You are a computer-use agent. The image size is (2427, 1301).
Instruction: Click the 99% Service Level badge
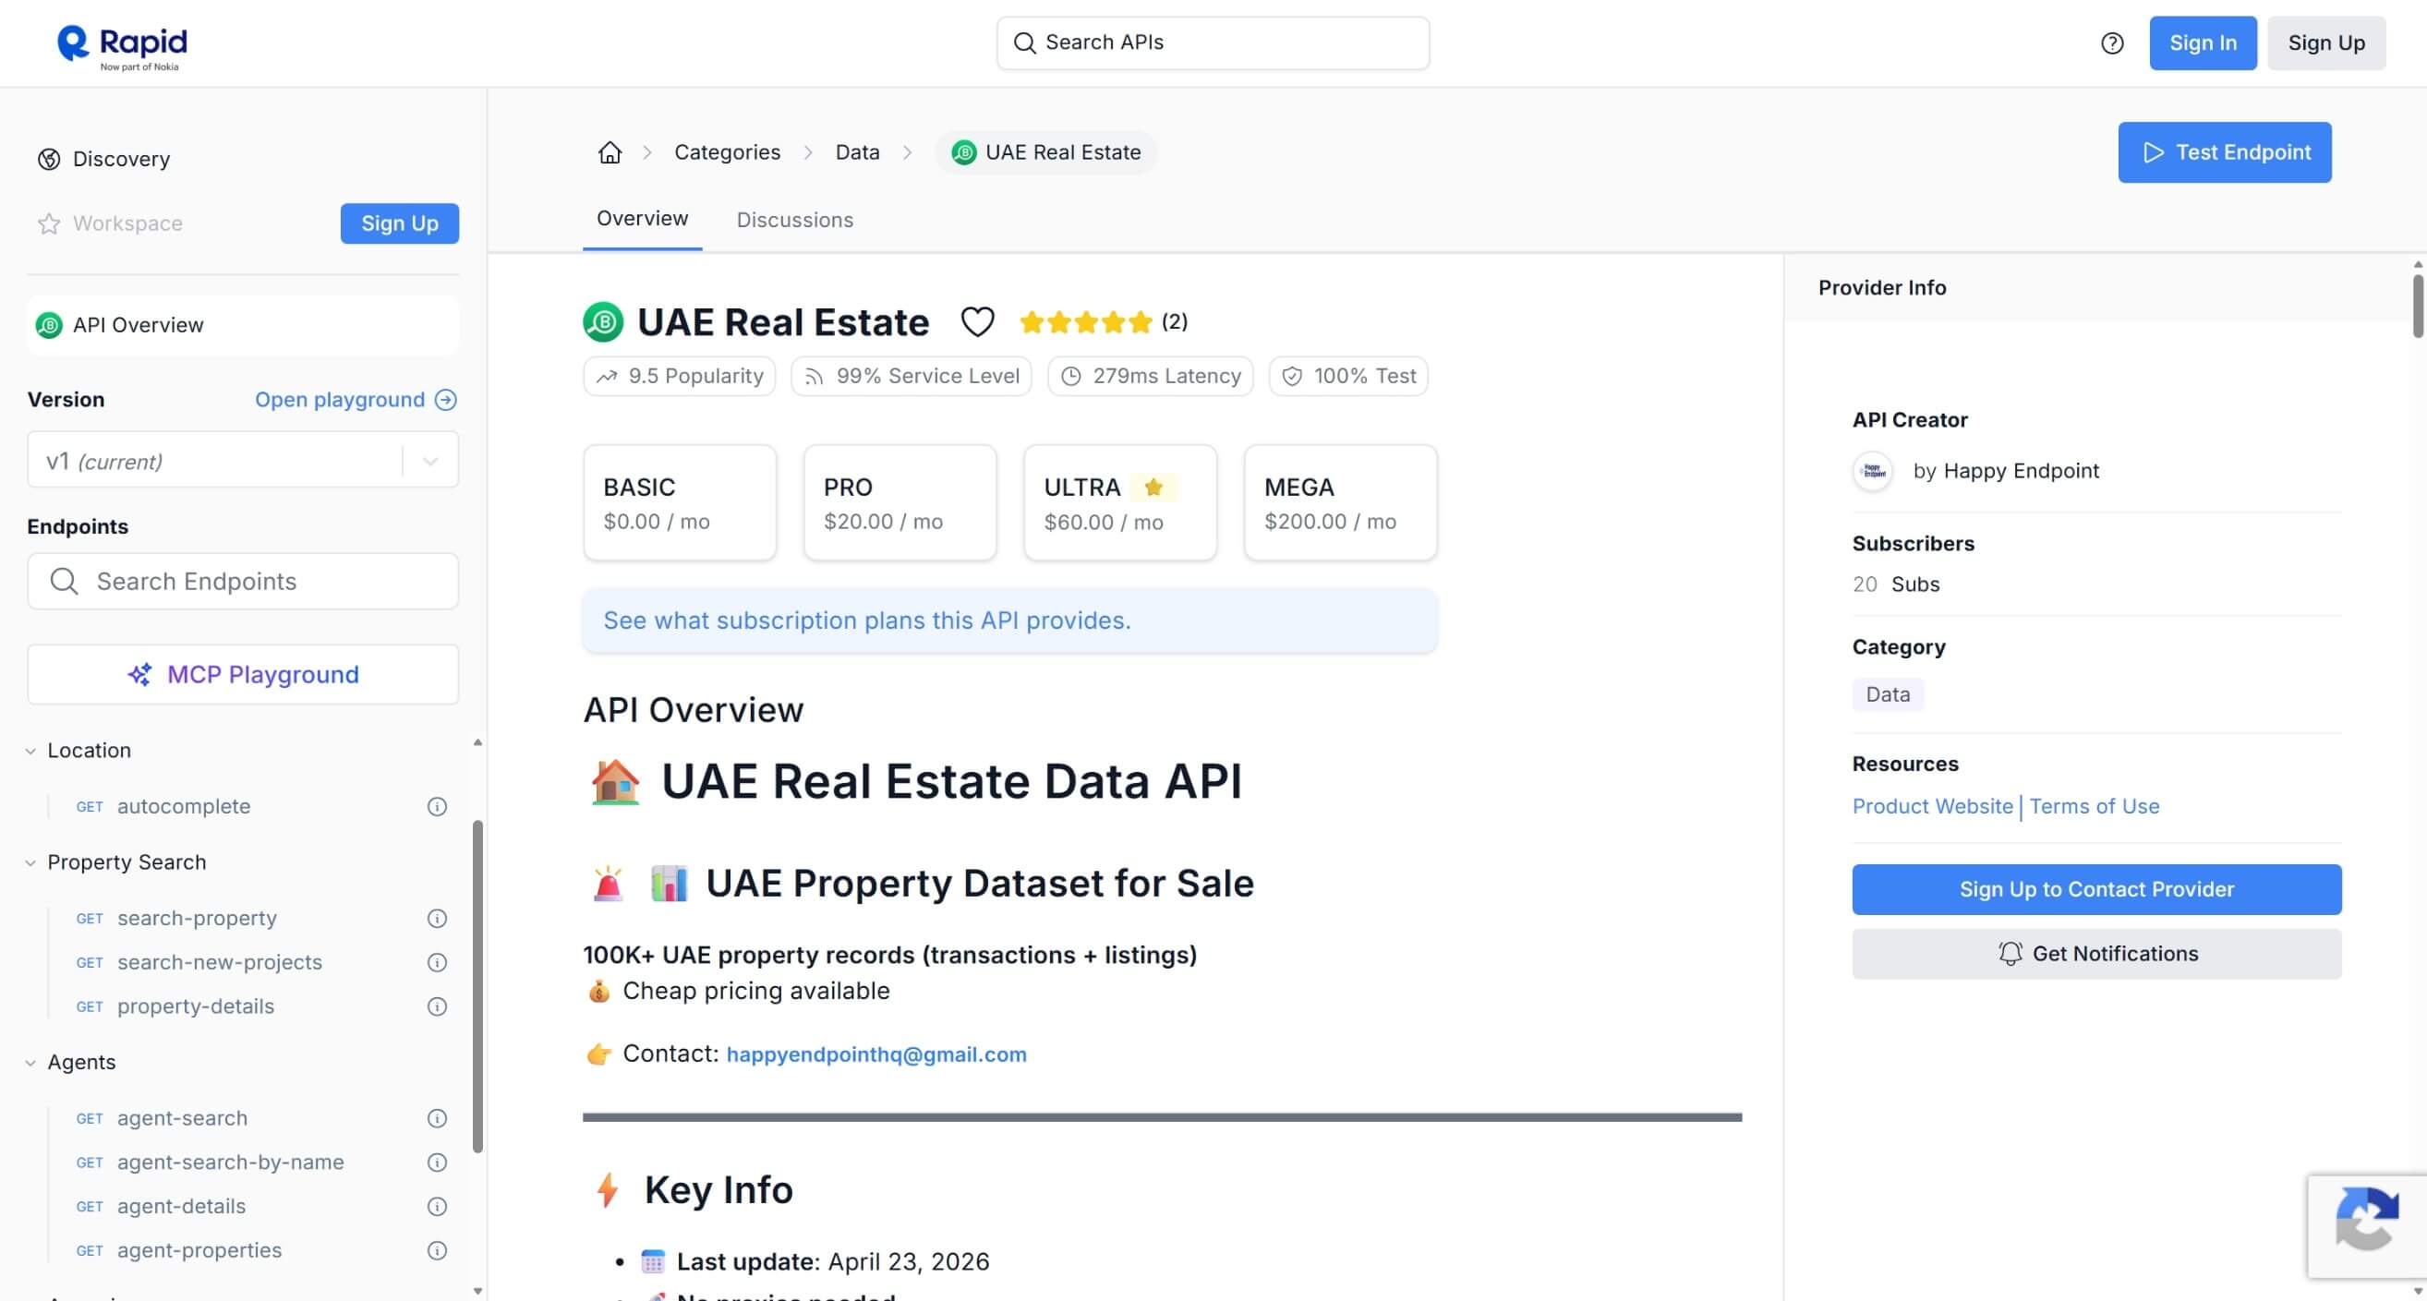[x=912, y=377]
